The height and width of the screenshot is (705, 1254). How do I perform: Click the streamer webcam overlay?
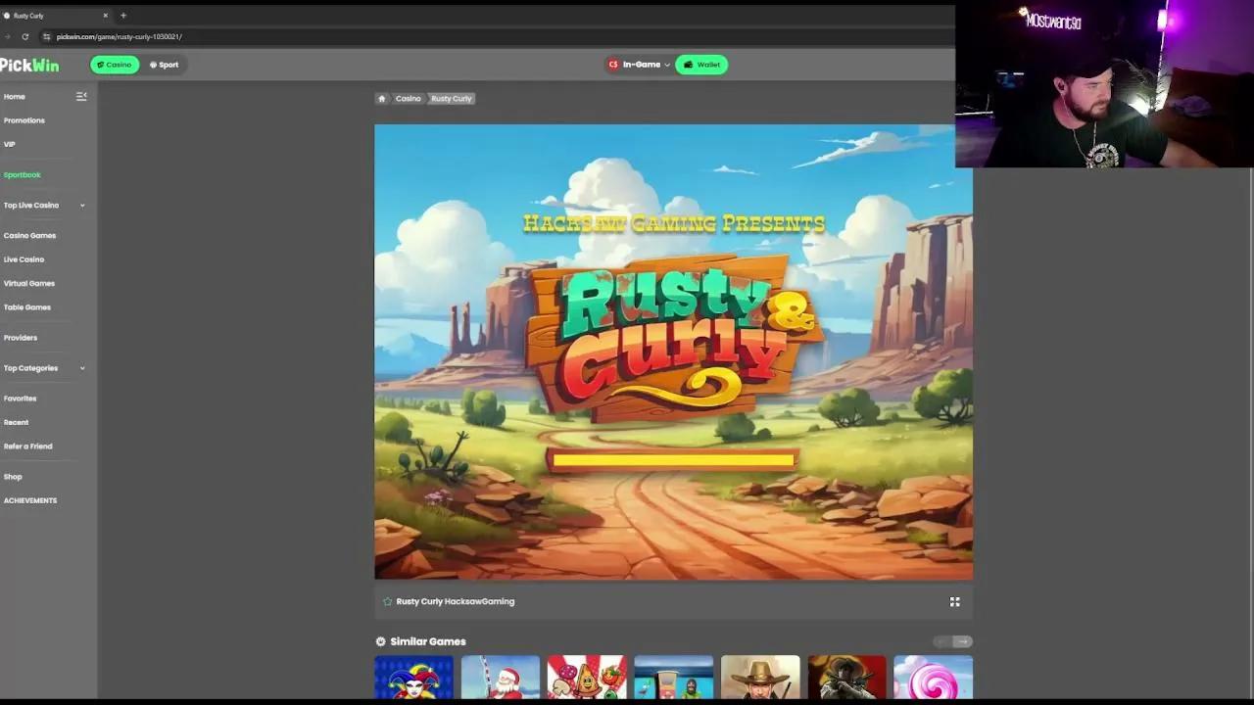tap(1104, 85)
